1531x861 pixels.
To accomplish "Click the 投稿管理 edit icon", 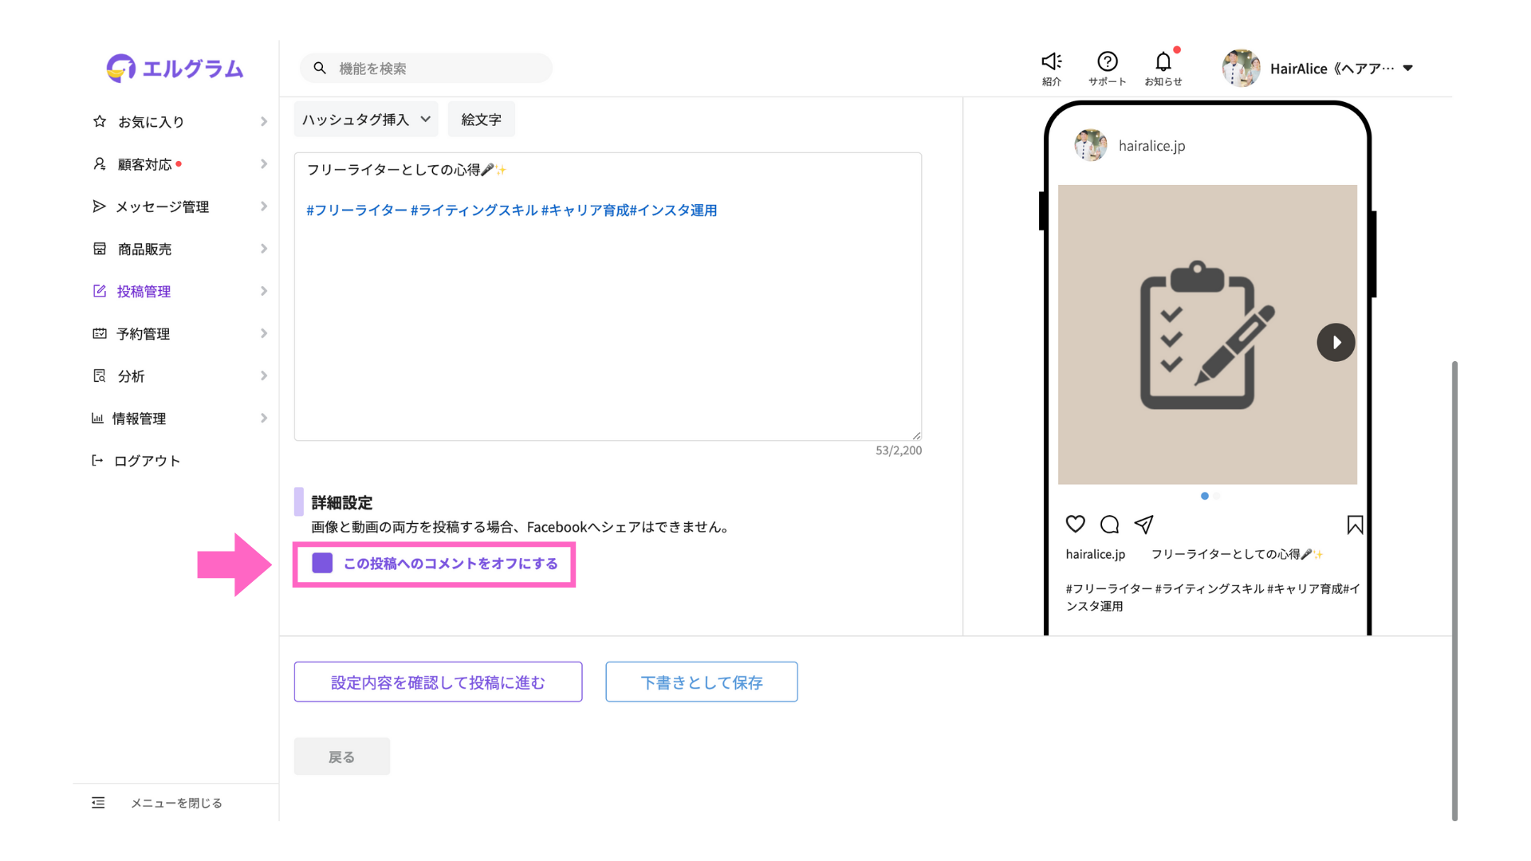I will click(100, 291).
